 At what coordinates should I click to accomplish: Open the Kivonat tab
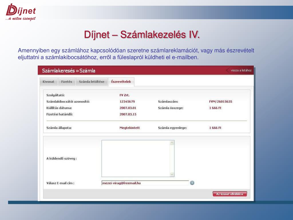pos(48,82)
